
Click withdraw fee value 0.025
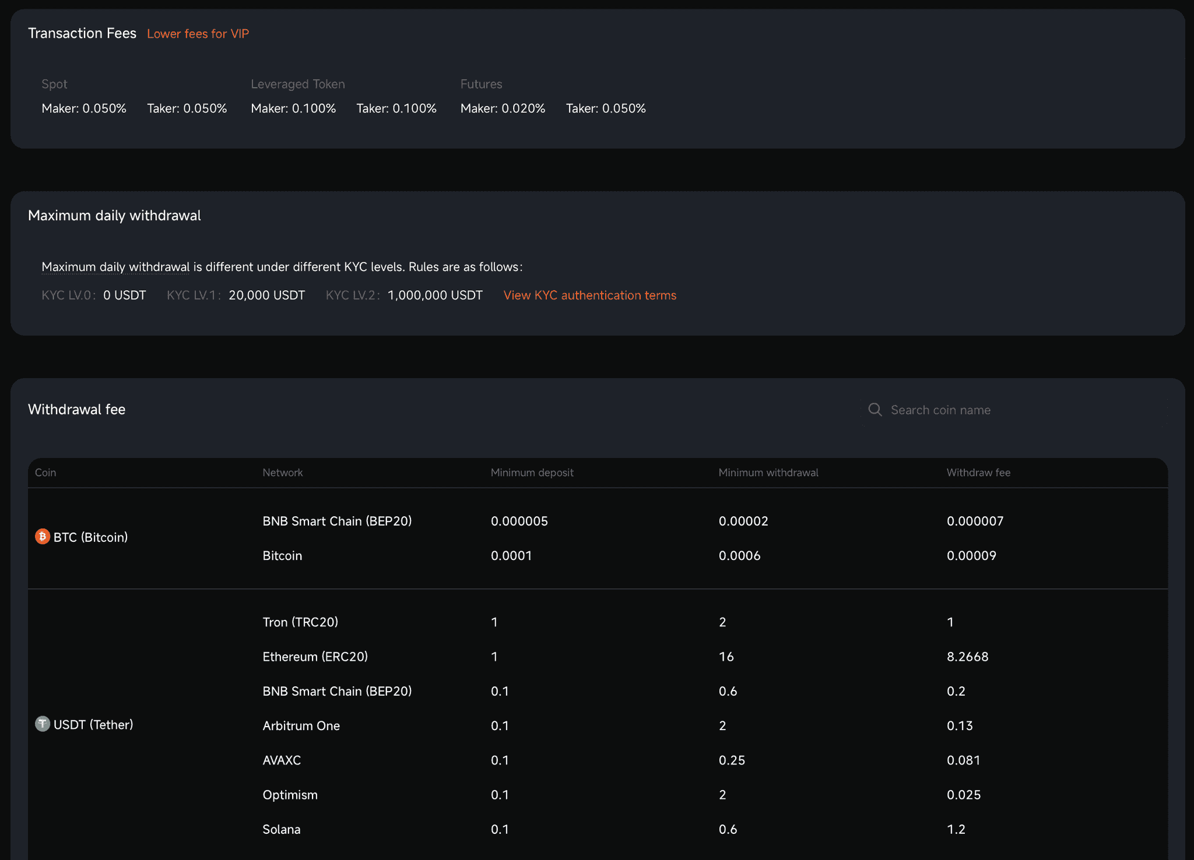964,795
